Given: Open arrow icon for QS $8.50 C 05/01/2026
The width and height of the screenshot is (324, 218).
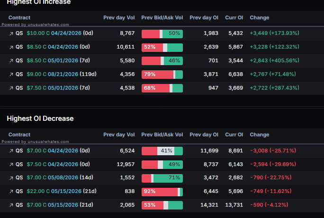Looking at the screenshot, I should pos(11,61).
